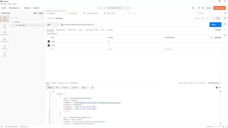Switch to the Authorization tab
This screenshot has width=228, height=128.
pyautogui.click(x=60, y=30)
